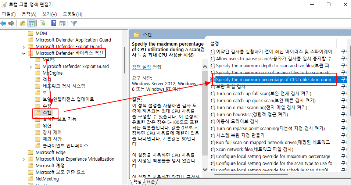Open the 도움말(H) menu
The height and width of the screenshot is (186, 351).
click(x=72, y=14)
